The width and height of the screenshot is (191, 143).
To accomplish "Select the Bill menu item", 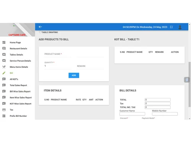I will click(11, 73).
